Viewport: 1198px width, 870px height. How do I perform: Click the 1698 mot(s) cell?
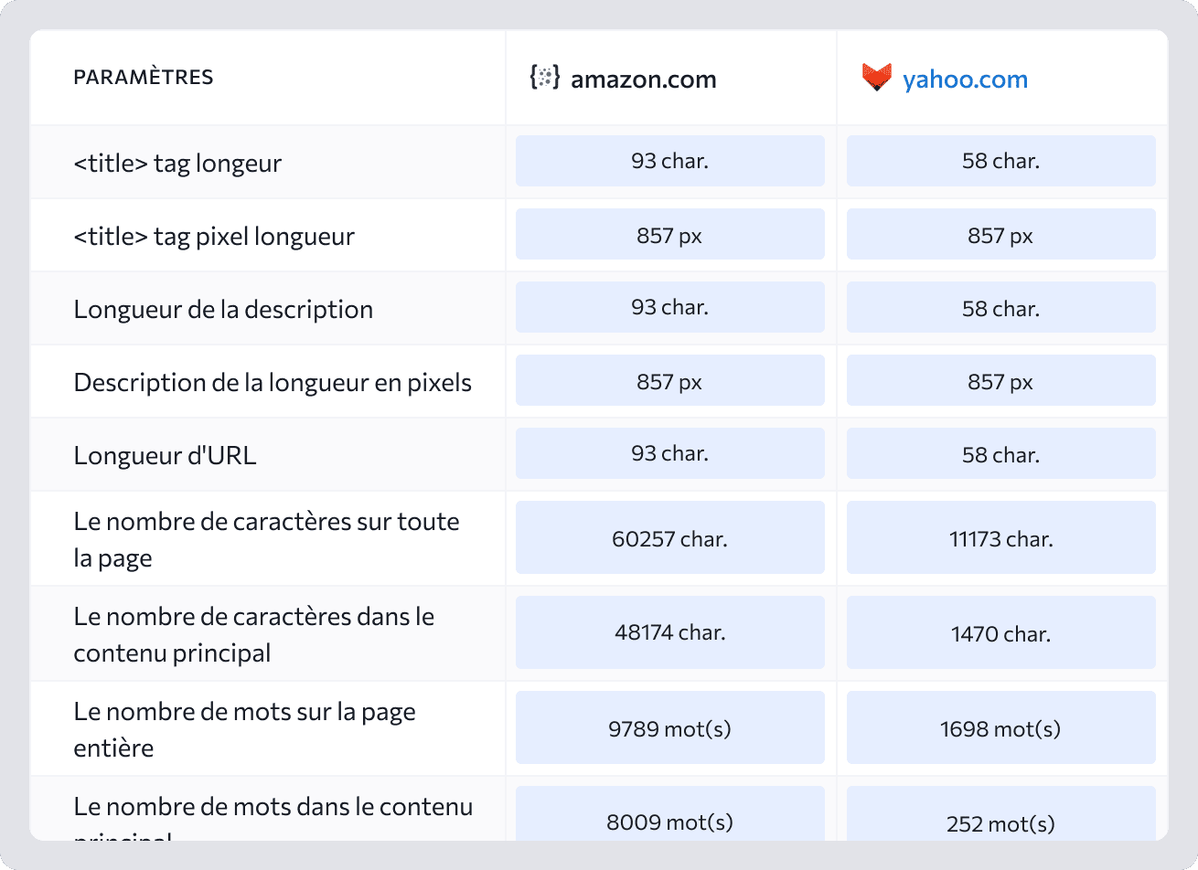tap(1001, 728)
